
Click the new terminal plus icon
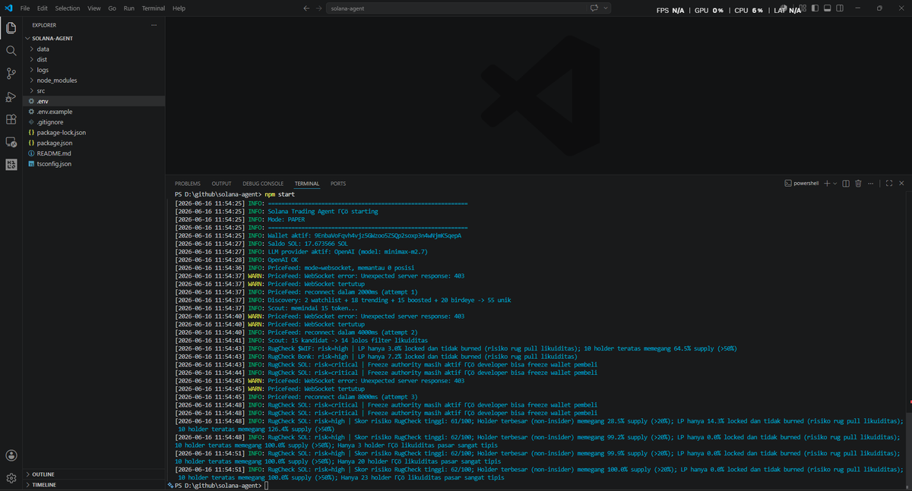click(x=825, y=183)
